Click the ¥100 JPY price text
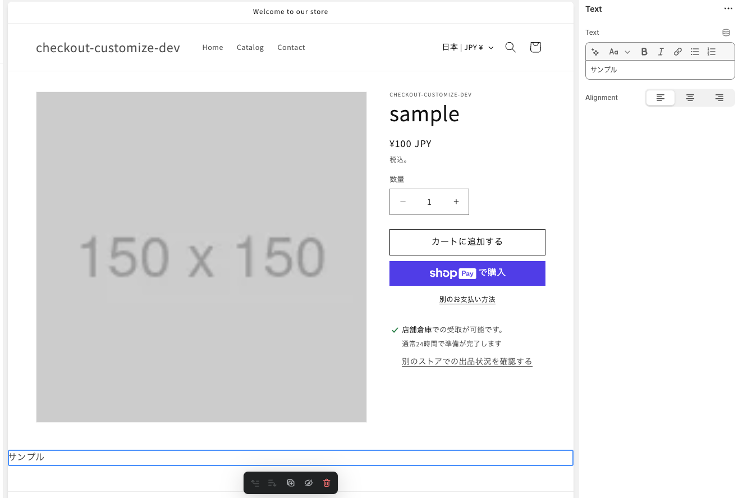The image size is (743, 498). pyautogui.click(x=411, y=144)
